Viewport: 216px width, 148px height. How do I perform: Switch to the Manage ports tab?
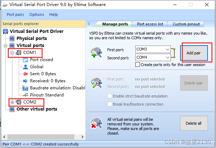pyautogui.click(x=115, y=24)
